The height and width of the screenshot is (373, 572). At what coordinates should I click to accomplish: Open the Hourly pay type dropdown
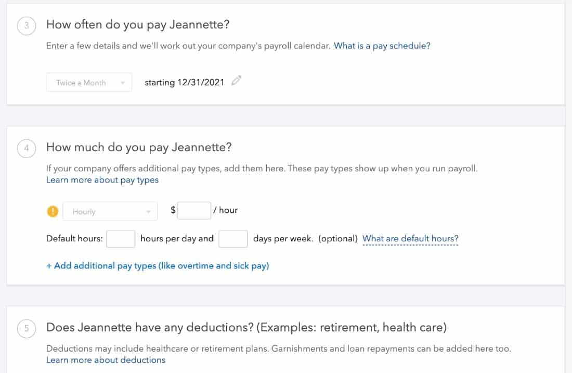click(x=109, y=211)
